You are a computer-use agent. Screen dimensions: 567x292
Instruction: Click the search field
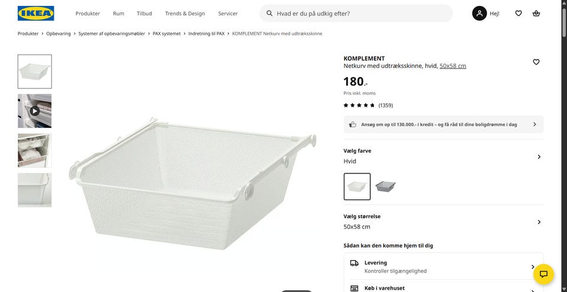[360, 13]
